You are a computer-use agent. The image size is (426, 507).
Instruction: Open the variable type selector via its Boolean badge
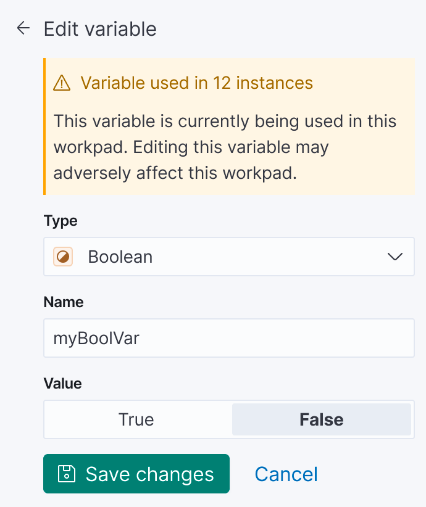coord(63,257)
